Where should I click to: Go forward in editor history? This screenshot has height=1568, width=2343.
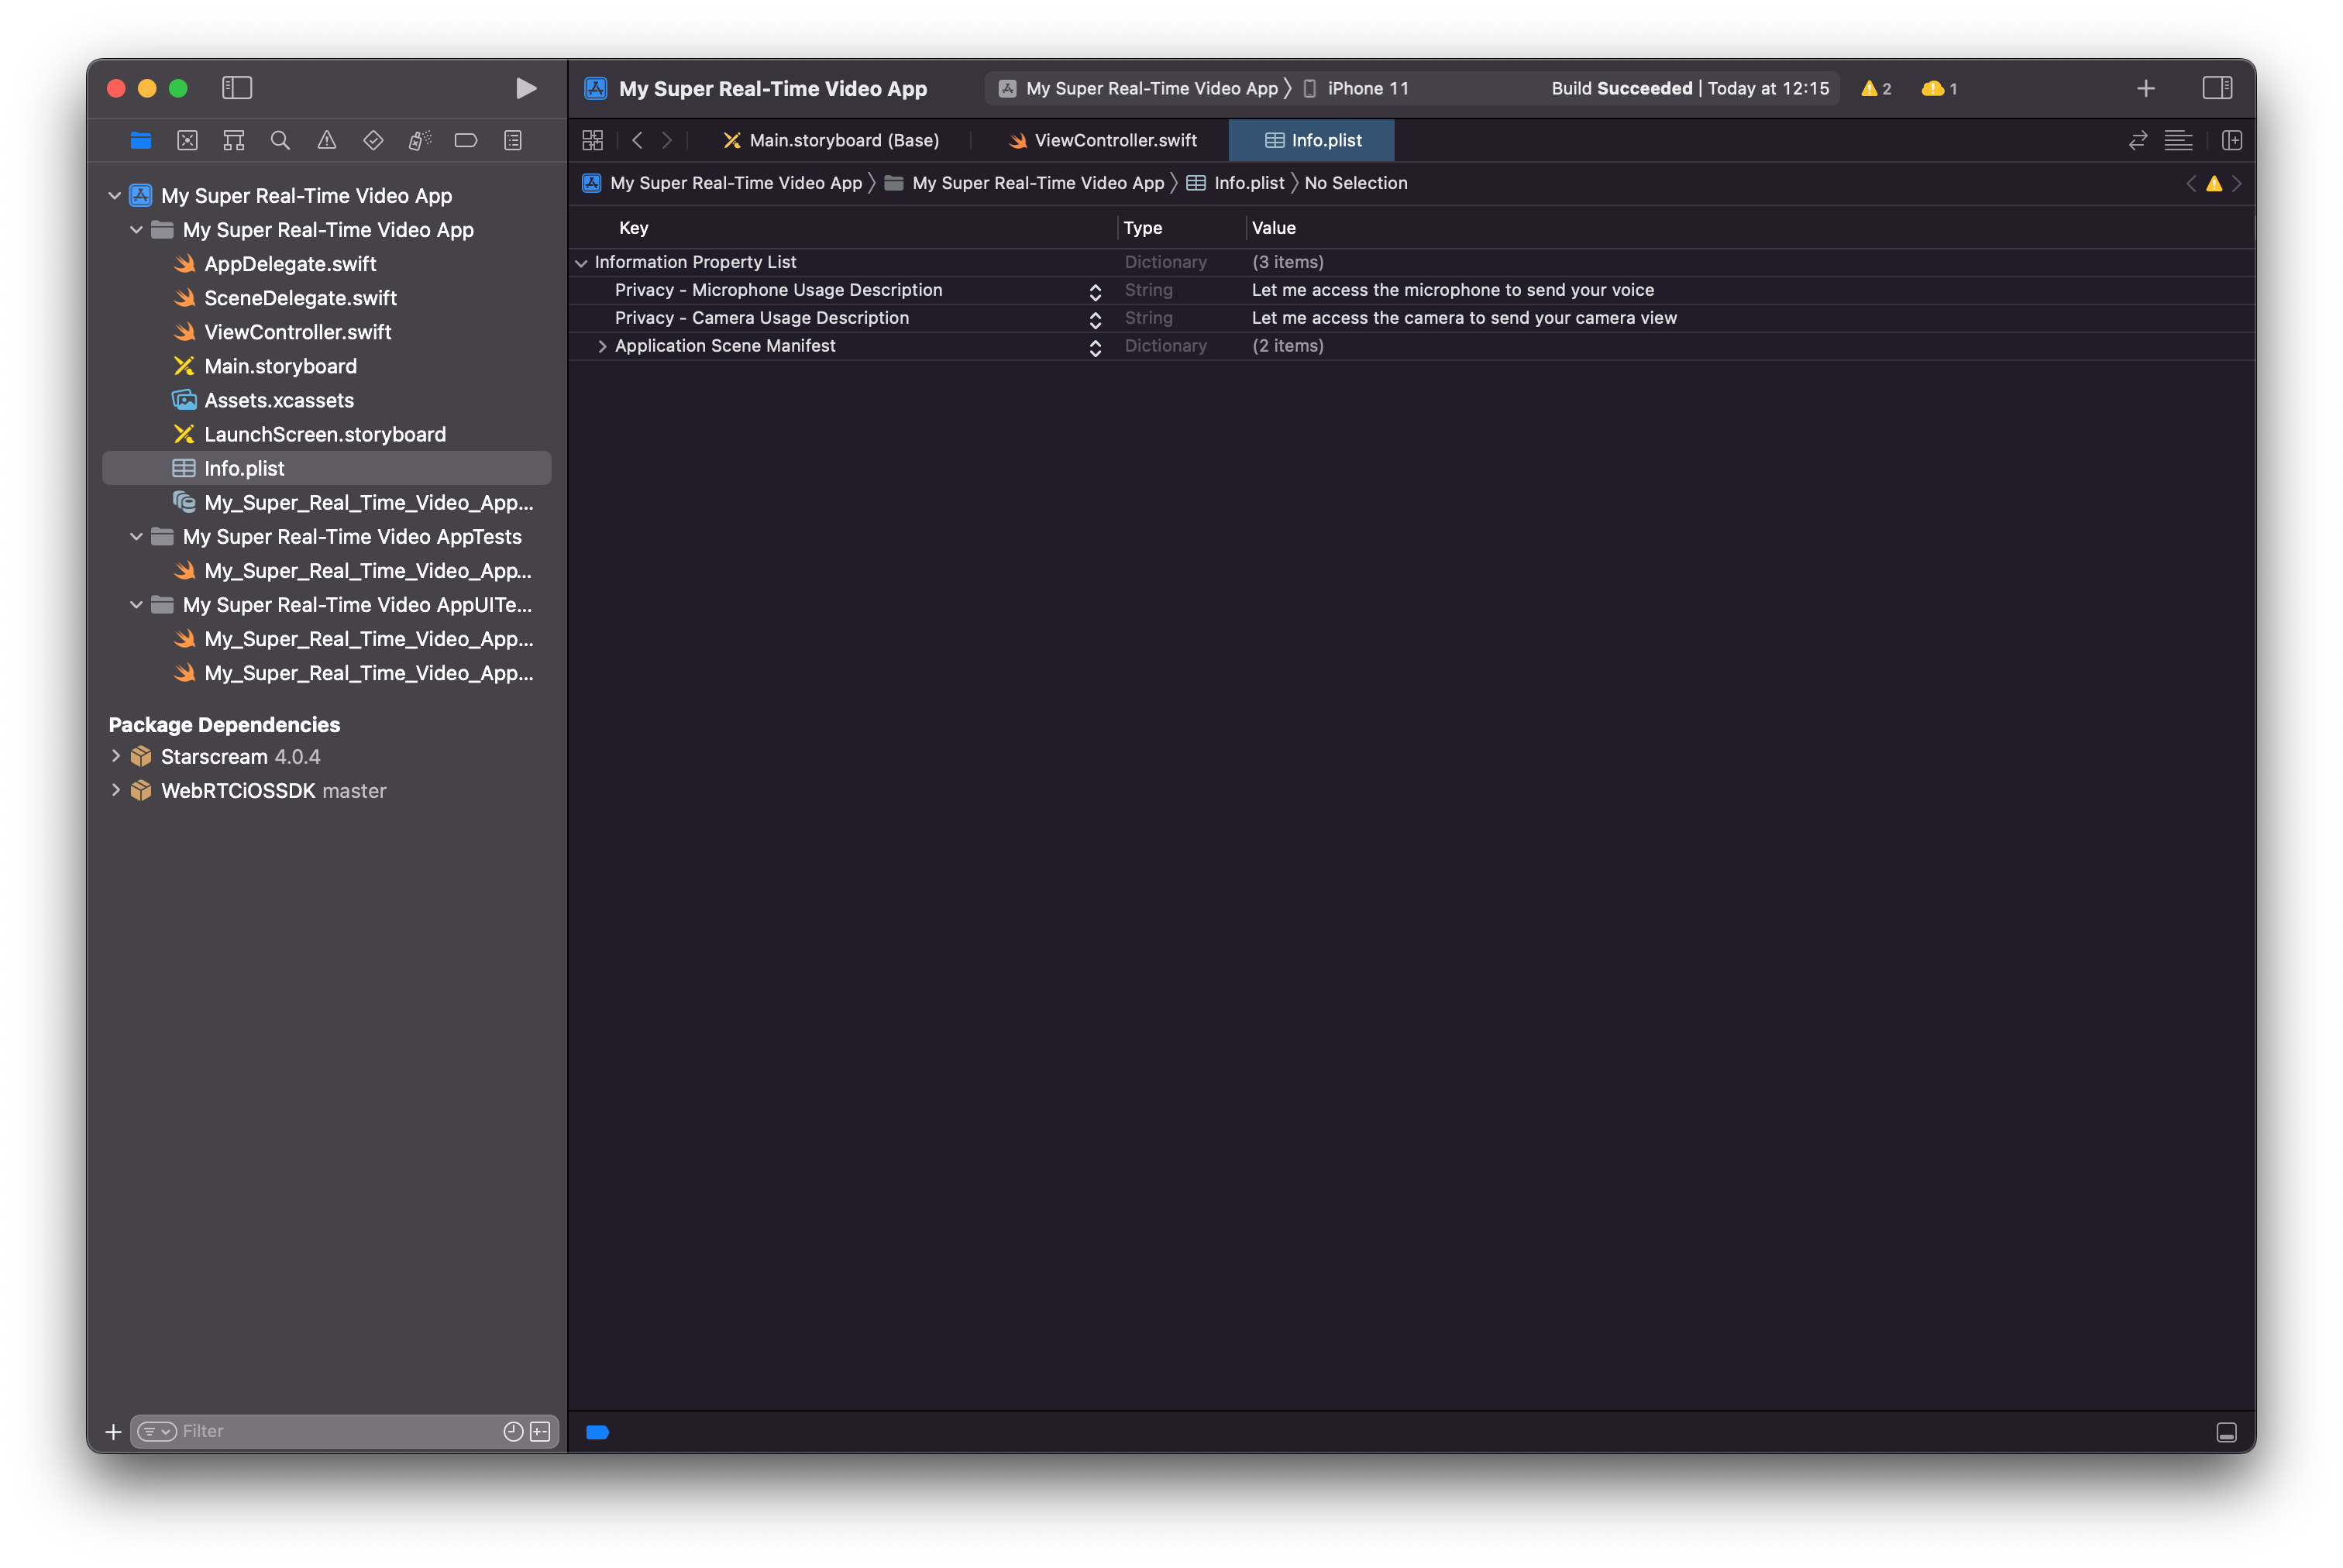(667, 141)
